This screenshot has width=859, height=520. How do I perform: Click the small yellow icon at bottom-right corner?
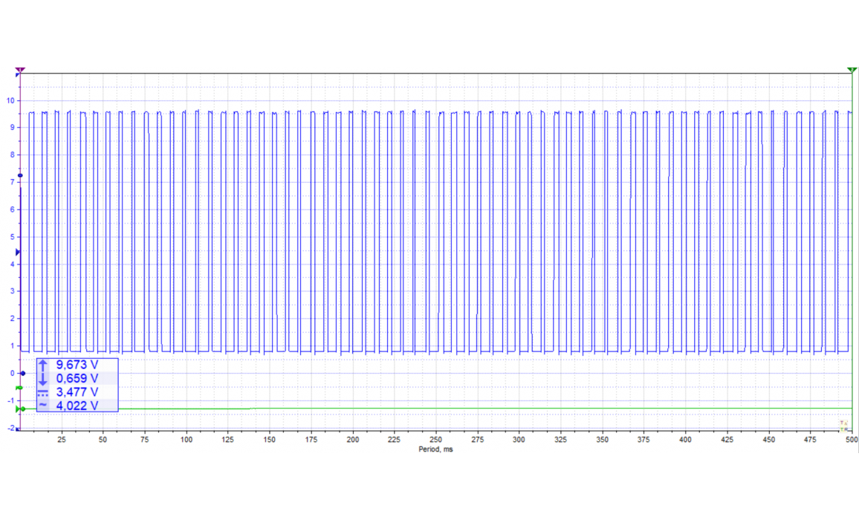coord(843,426)
